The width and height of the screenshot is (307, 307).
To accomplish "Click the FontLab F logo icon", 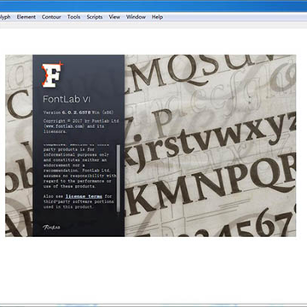I will [52, 75].
